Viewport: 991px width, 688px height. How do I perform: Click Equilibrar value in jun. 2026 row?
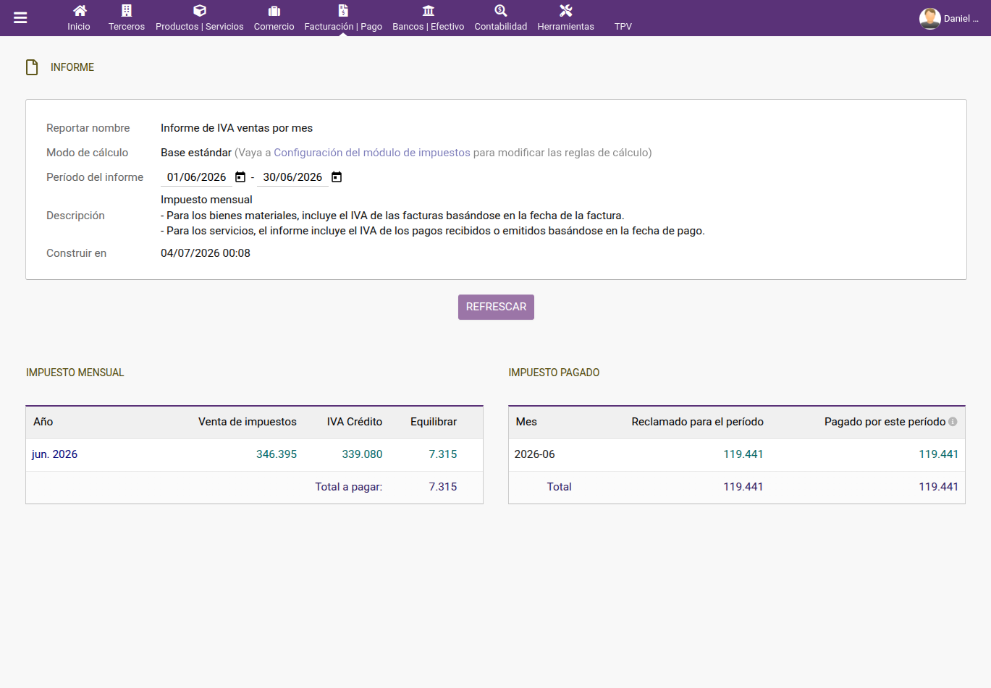pyautogui.click(x=443, y=454)
